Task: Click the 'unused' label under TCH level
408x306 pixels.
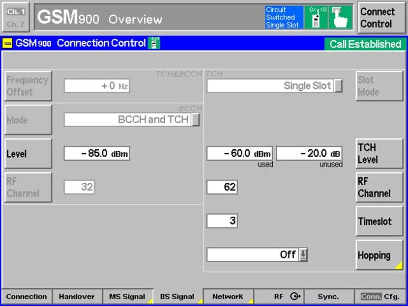Action: (331, 165)
